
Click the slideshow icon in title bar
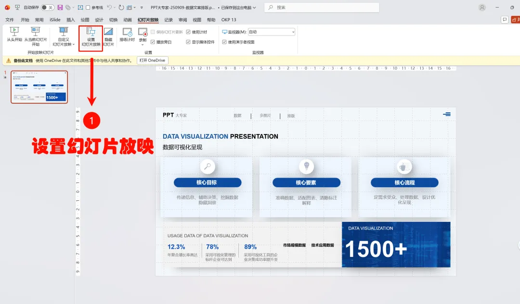pos(18,7)
